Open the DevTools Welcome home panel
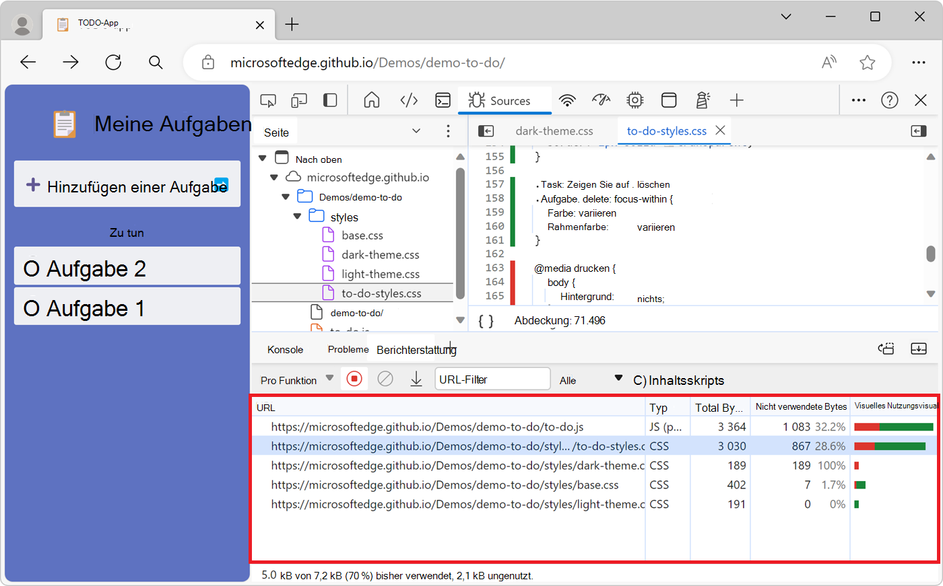Viewport: 943px width, 586px height. (x=371, y=100)
